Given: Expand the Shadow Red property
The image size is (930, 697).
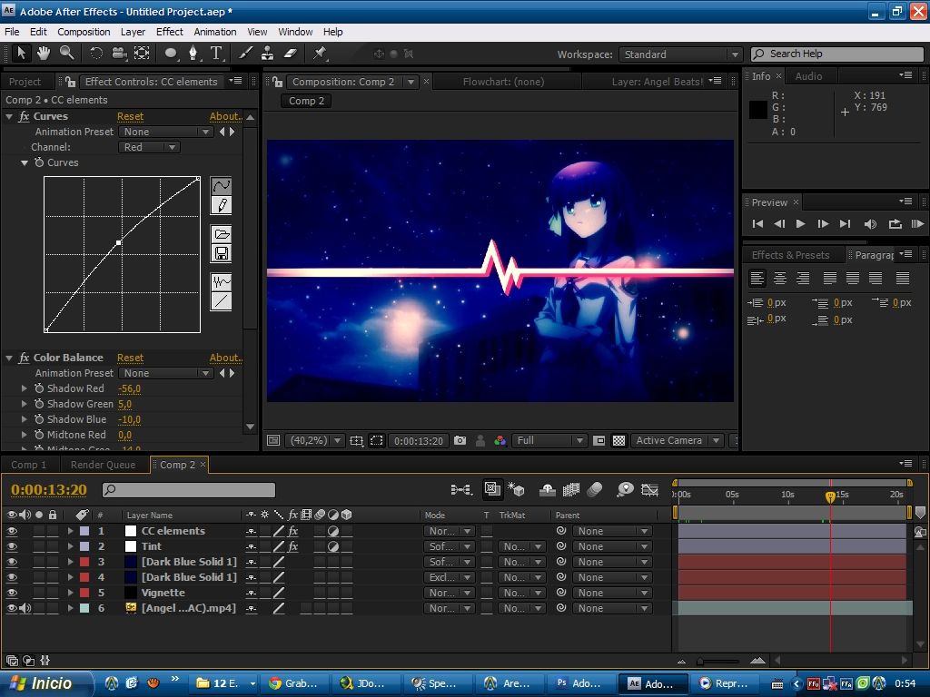Looking at the screenshot, I should [25, 388].
